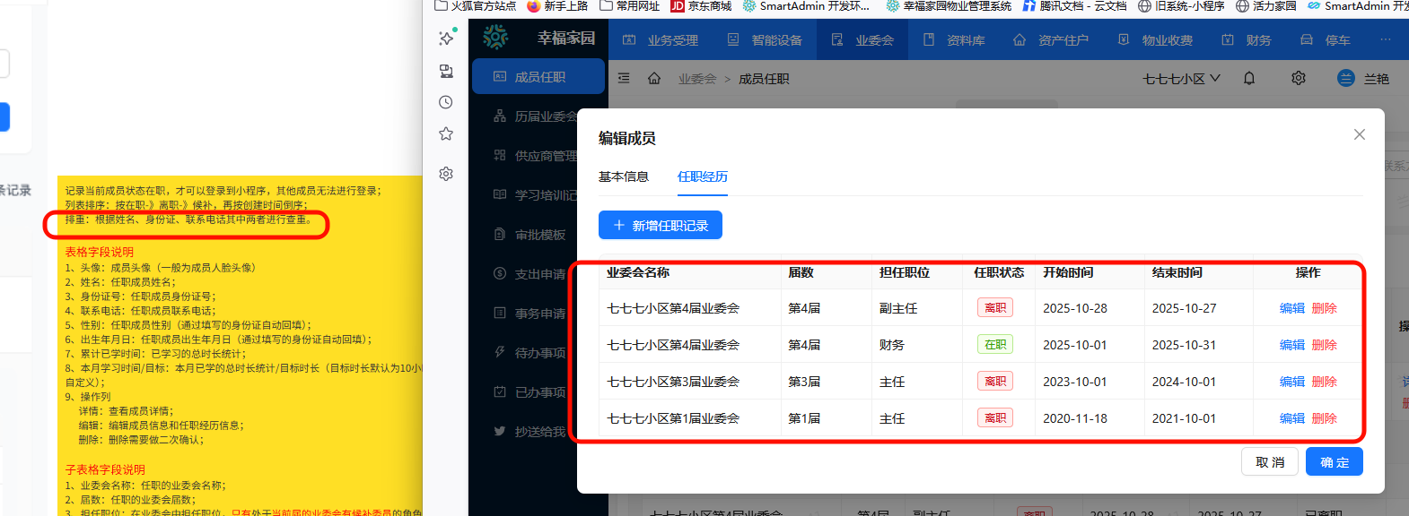Open 成员任职 in the sidebar
Viewport: 1409px width, 516px height.
click(538, 77)
